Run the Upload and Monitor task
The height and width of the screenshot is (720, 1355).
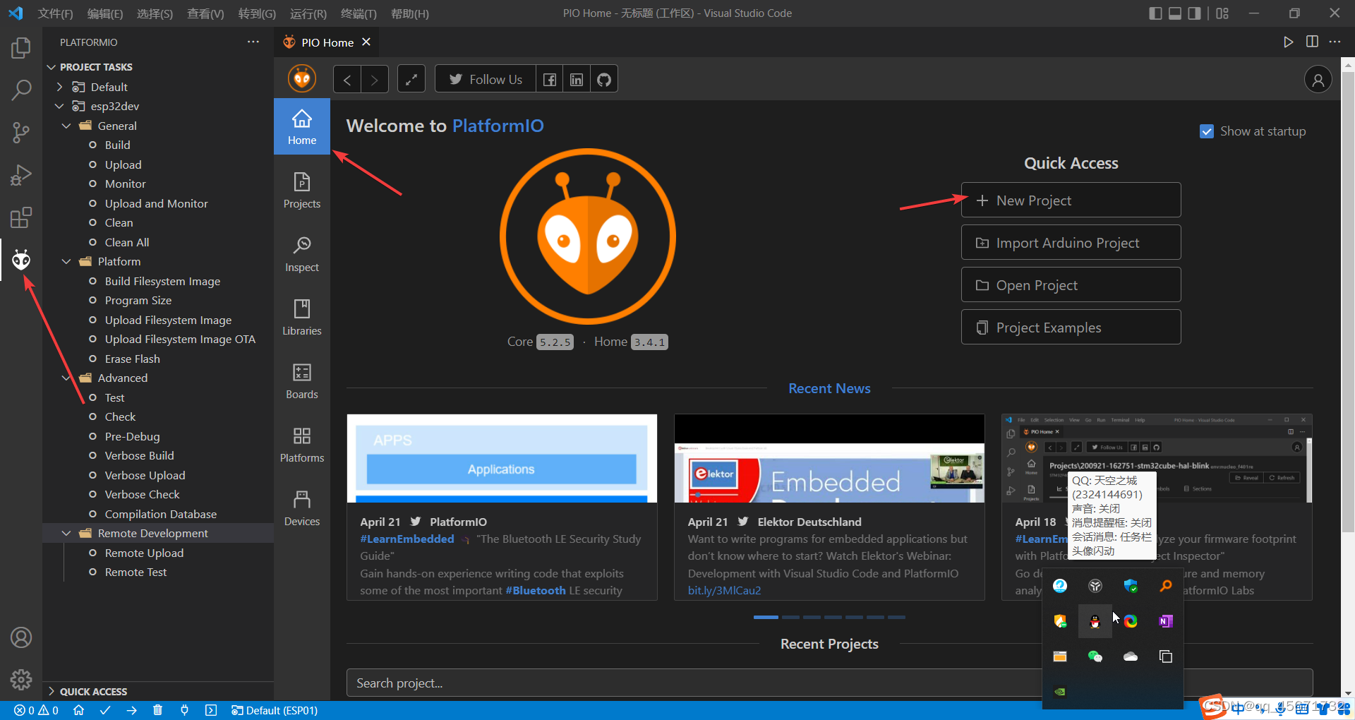156,203
